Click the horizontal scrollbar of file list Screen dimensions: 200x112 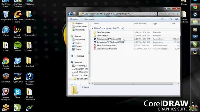coord(133,83)
